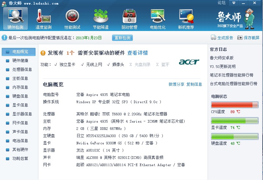
Task: Click the disabled 光盘刻录 feature label
Action: click(x=142, y=64)
